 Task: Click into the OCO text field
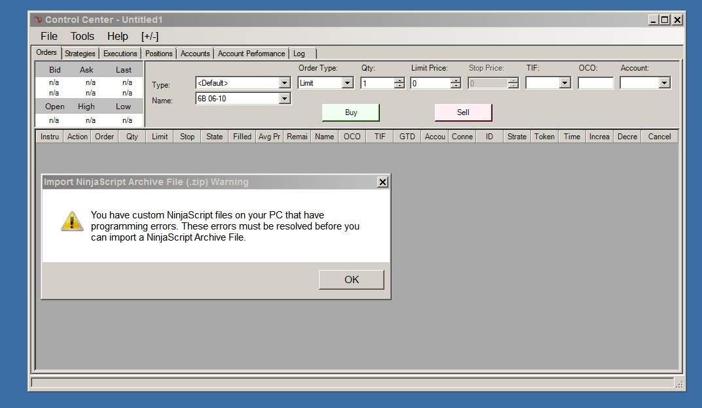pyautogui.click(x=595, y=83)
